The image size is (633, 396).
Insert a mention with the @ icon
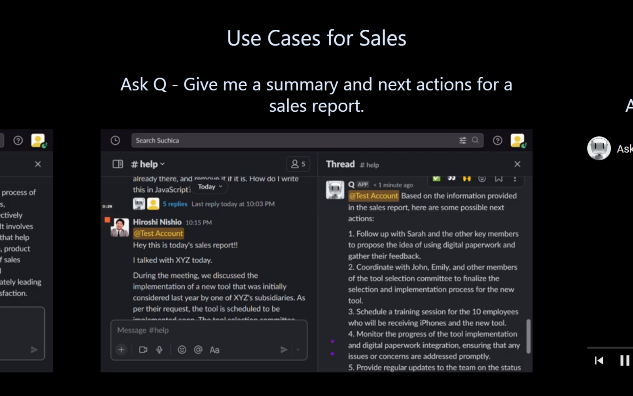198,350
